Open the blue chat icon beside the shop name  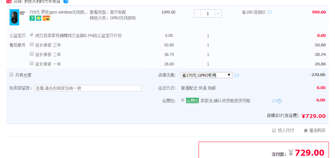pyautogui.click(x=66, y=1)
